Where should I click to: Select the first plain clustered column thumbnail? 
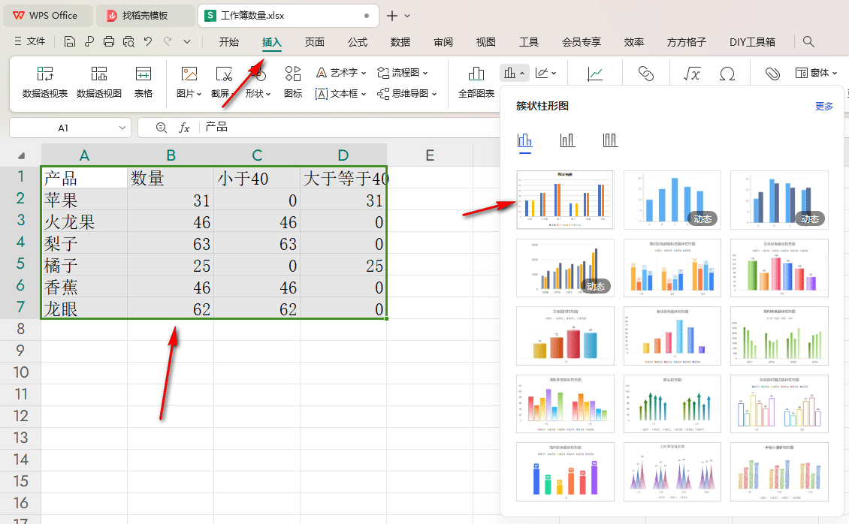(565, 200)
